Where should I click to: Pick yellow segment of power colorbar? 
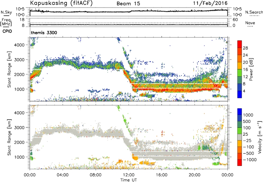pos(240,66)
